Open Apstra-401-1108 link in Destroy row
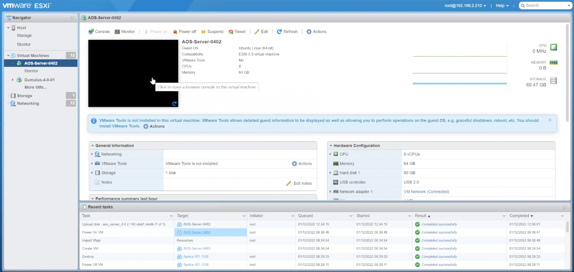 click(x=196, y=257)
